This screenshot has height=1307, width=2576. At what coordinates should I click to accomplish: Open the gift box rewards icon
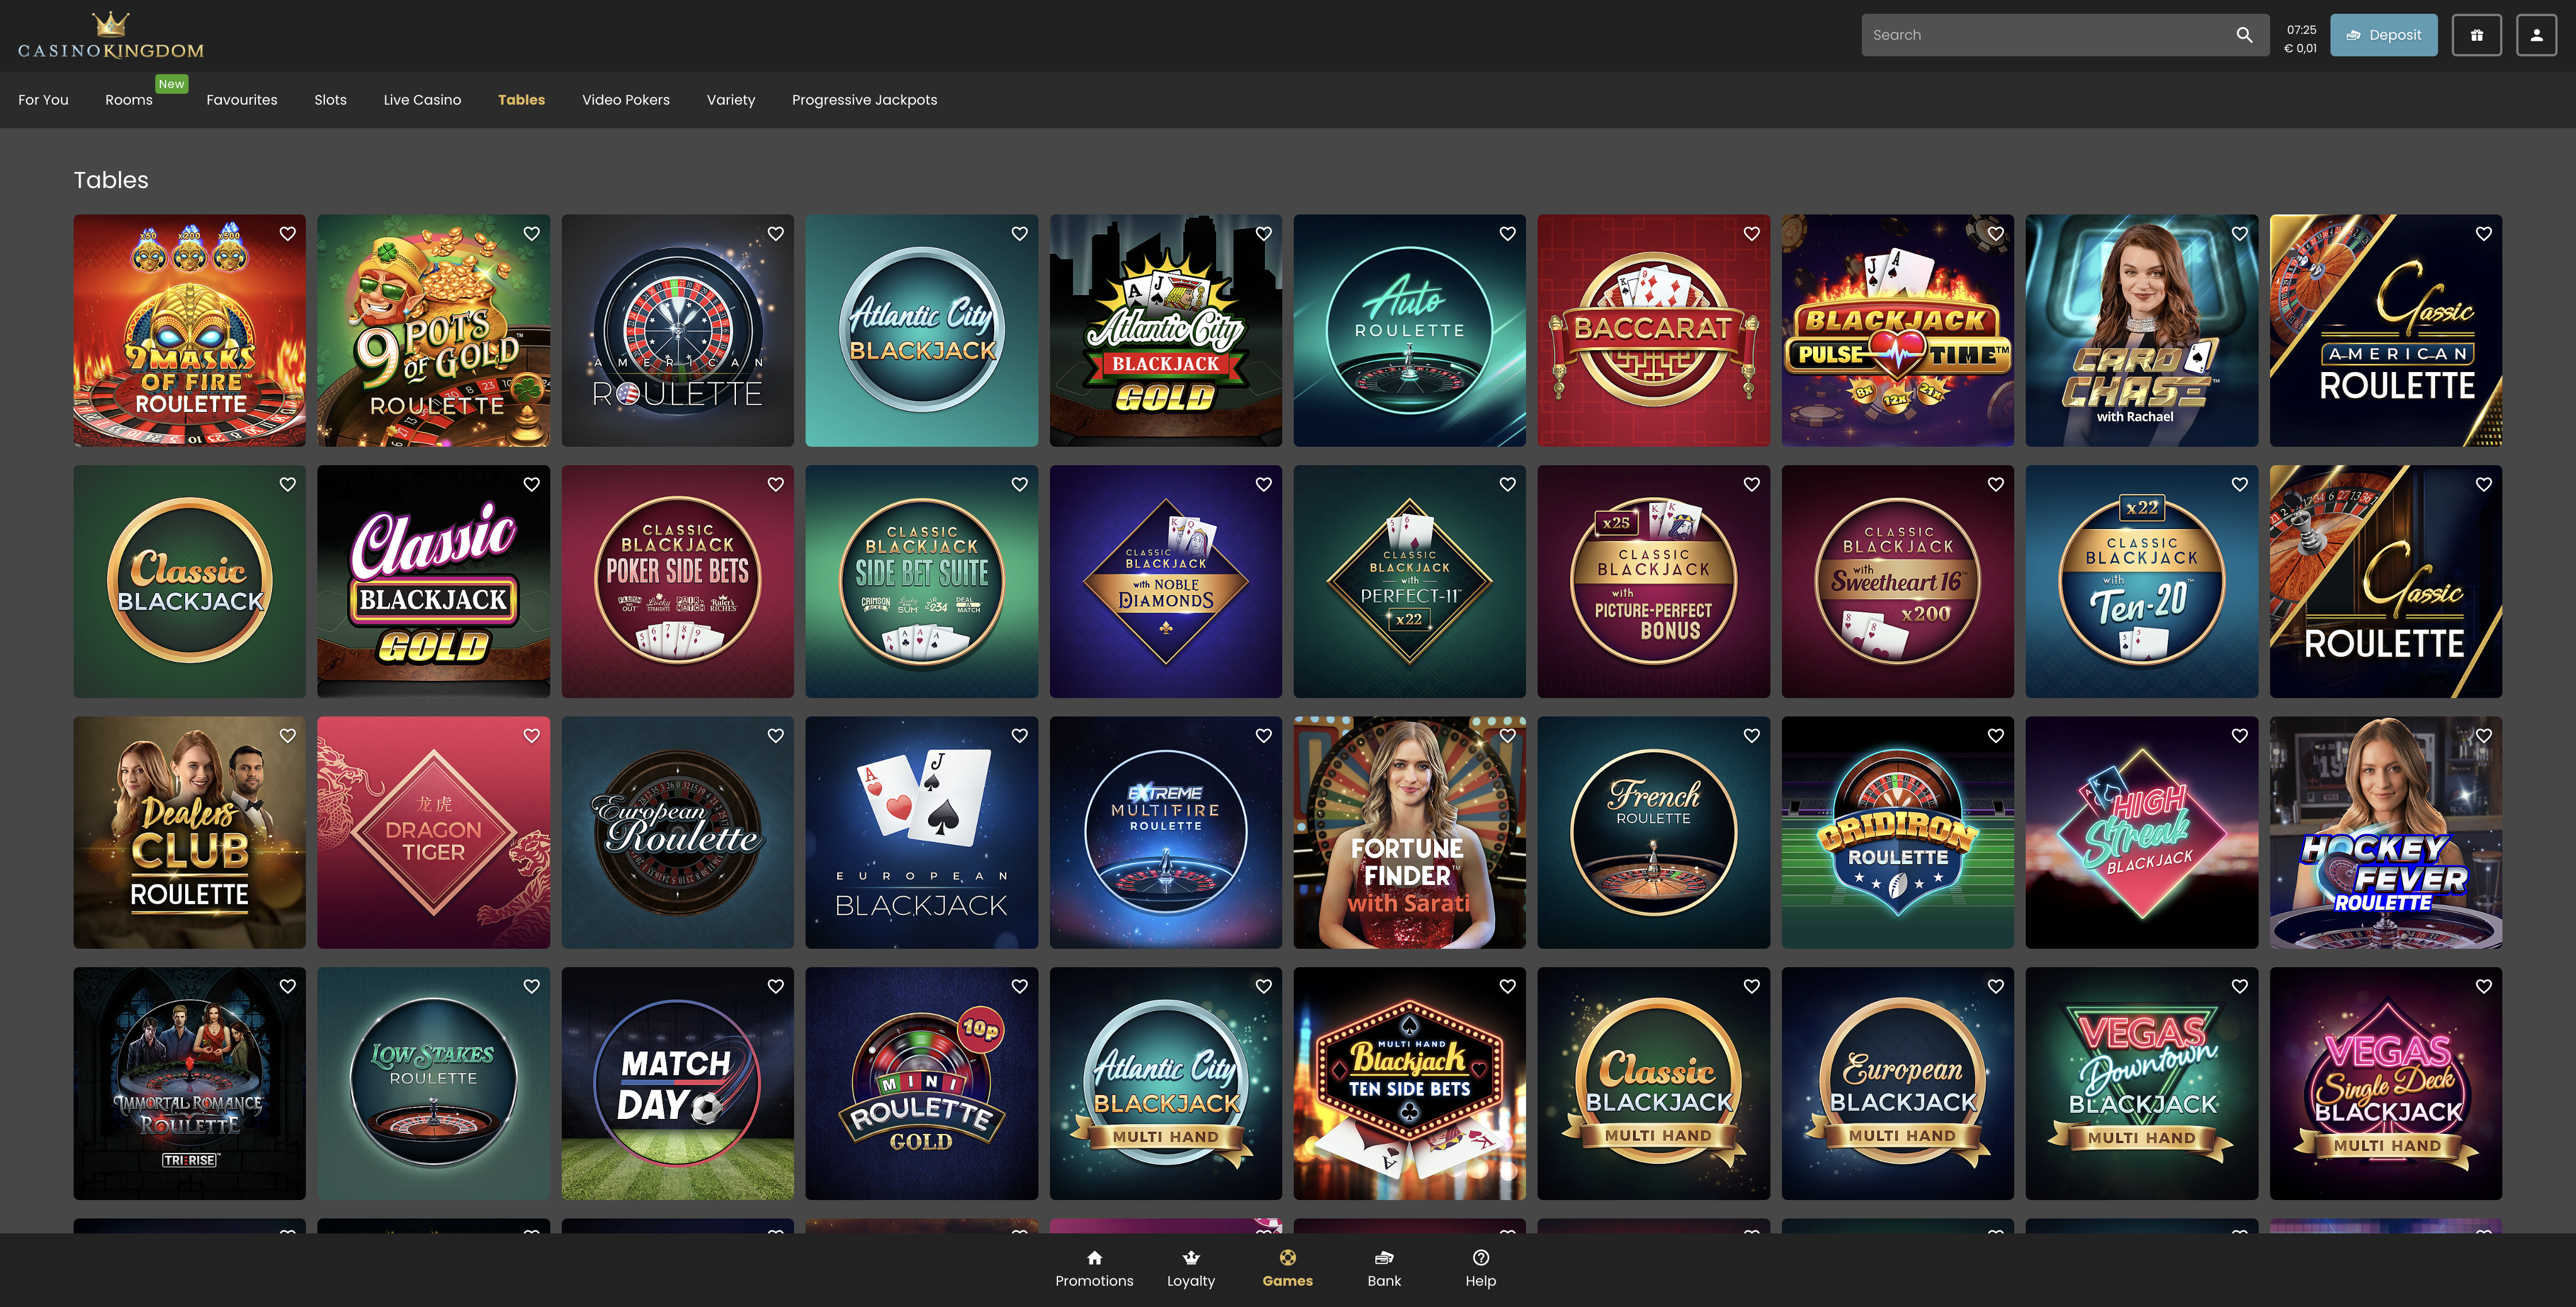(x=2476, y=35)
